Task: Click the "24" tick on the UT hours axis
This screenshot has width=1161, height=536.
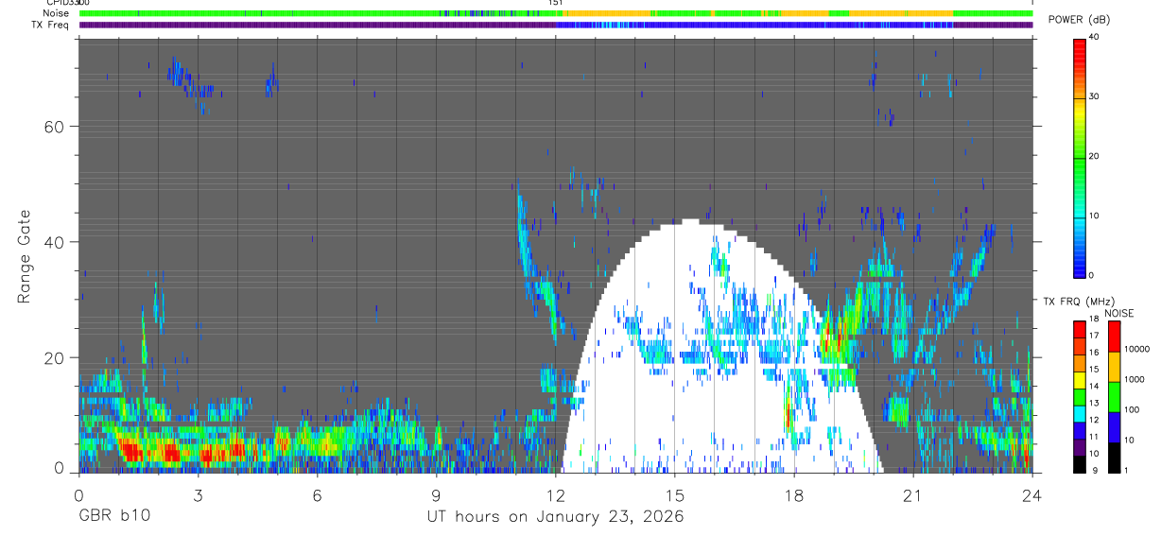Action: coord(1032,494)
